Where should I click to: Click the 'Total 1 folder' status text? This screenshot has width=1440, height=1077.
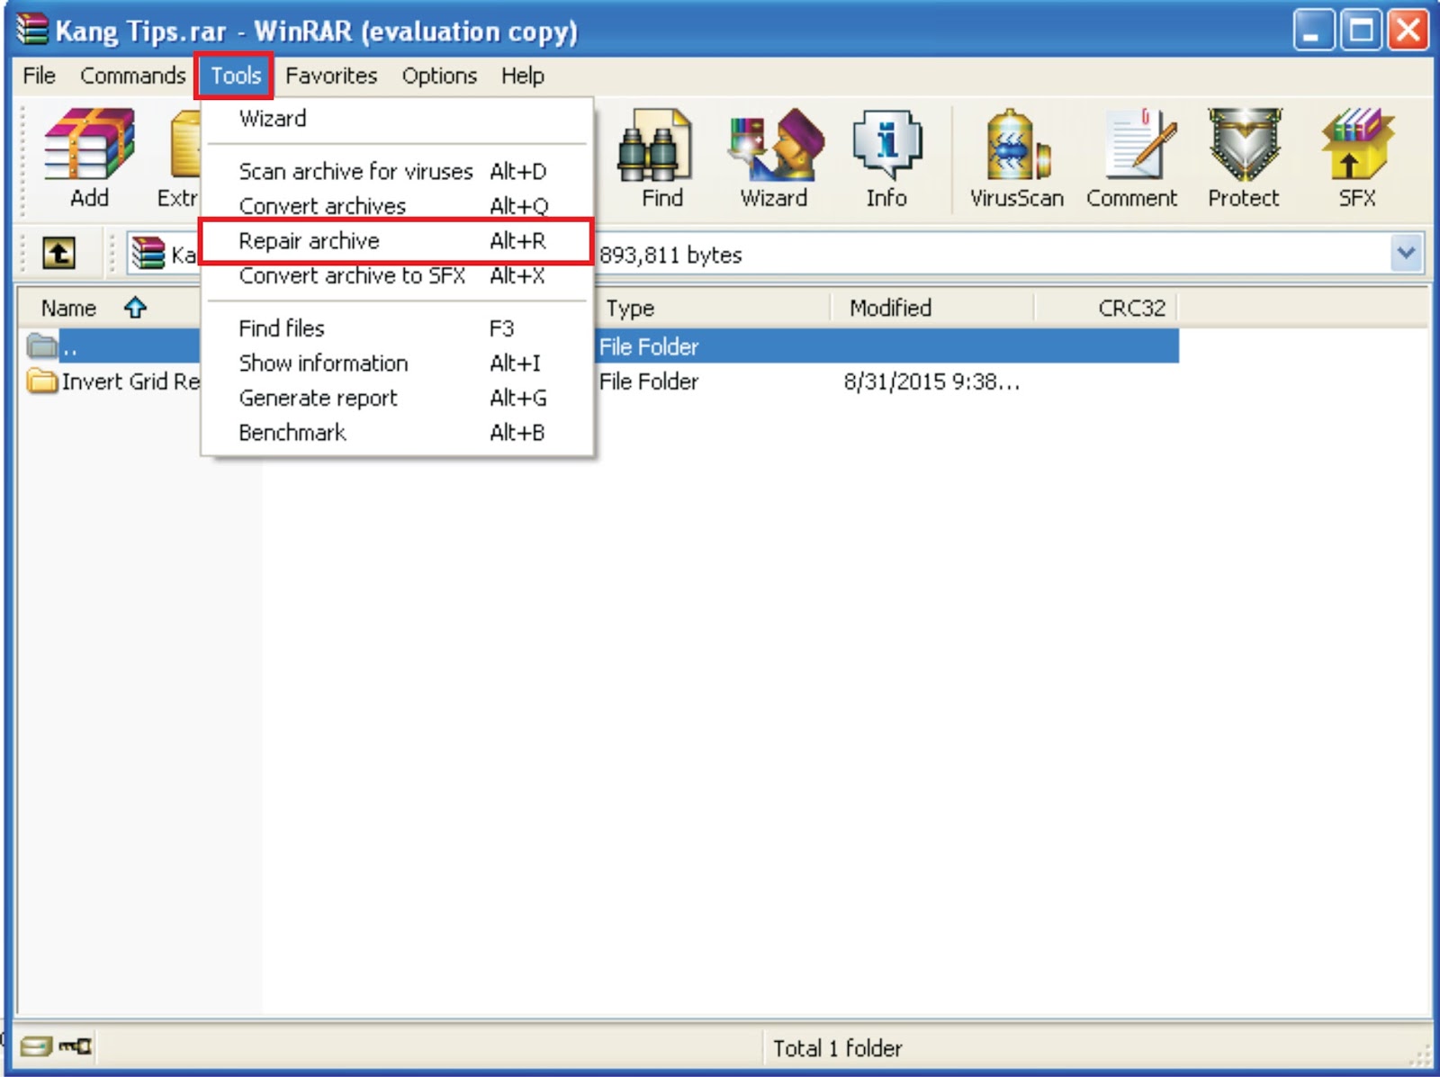pos(837,1048)
